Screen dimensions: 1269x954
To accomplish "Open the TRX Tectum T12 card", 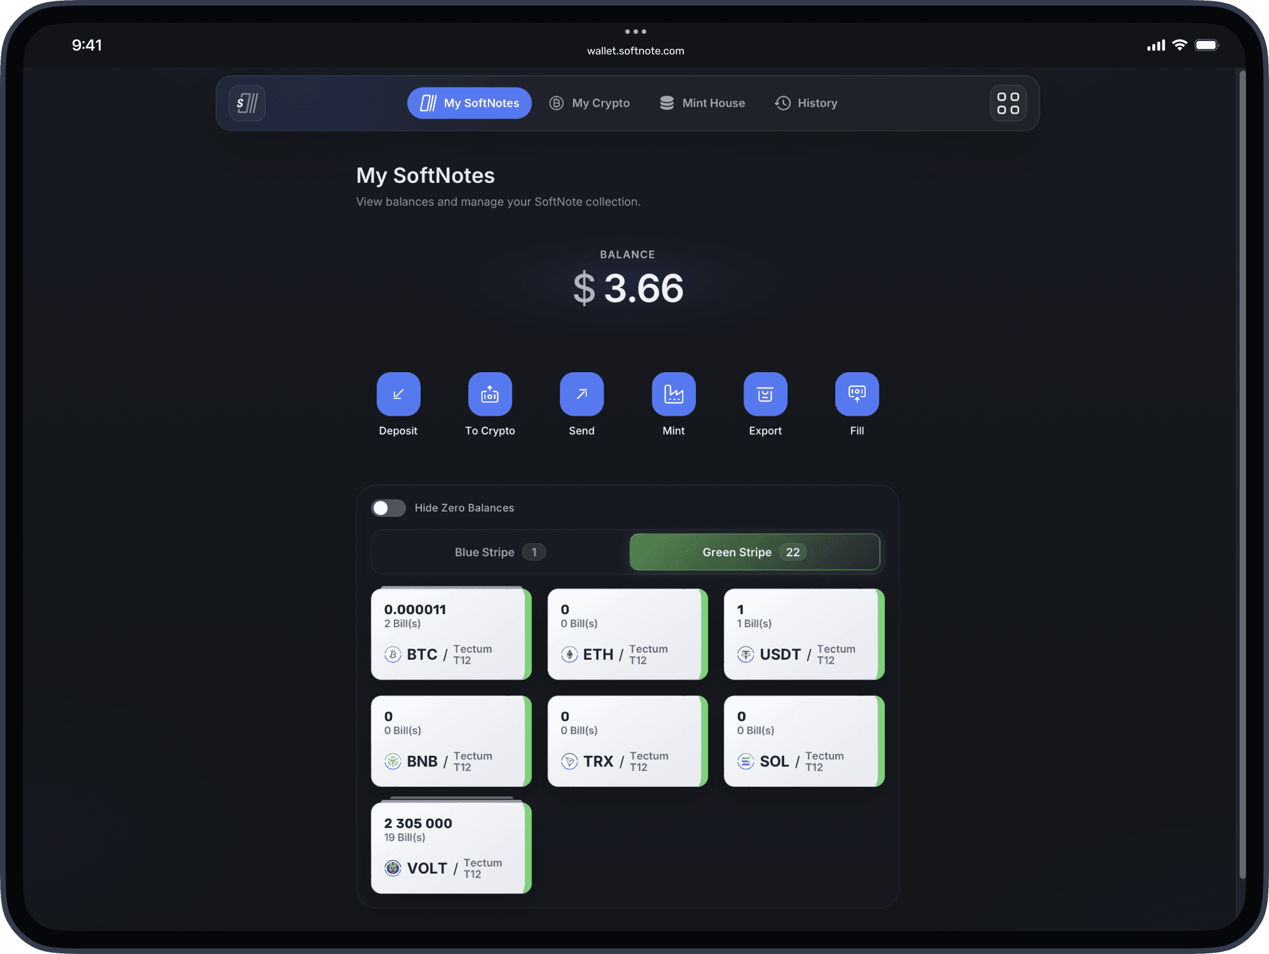I will coord(628,741).
